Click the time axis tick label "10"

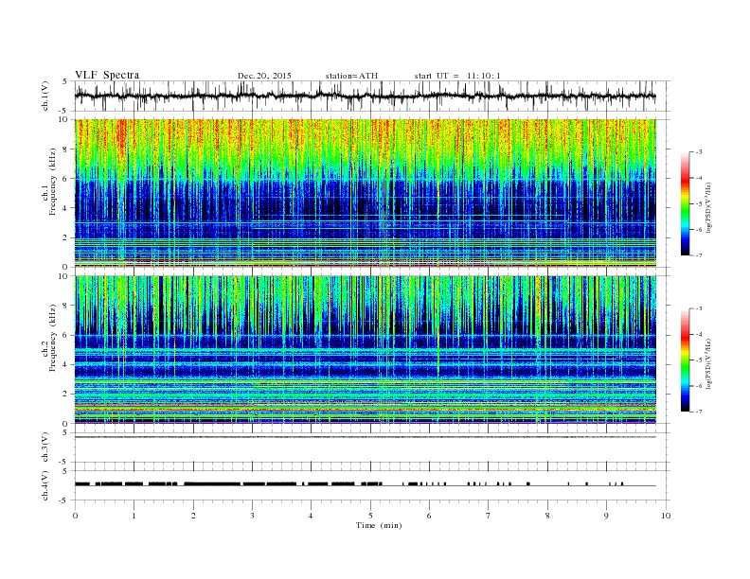click(x=666, y=516)
